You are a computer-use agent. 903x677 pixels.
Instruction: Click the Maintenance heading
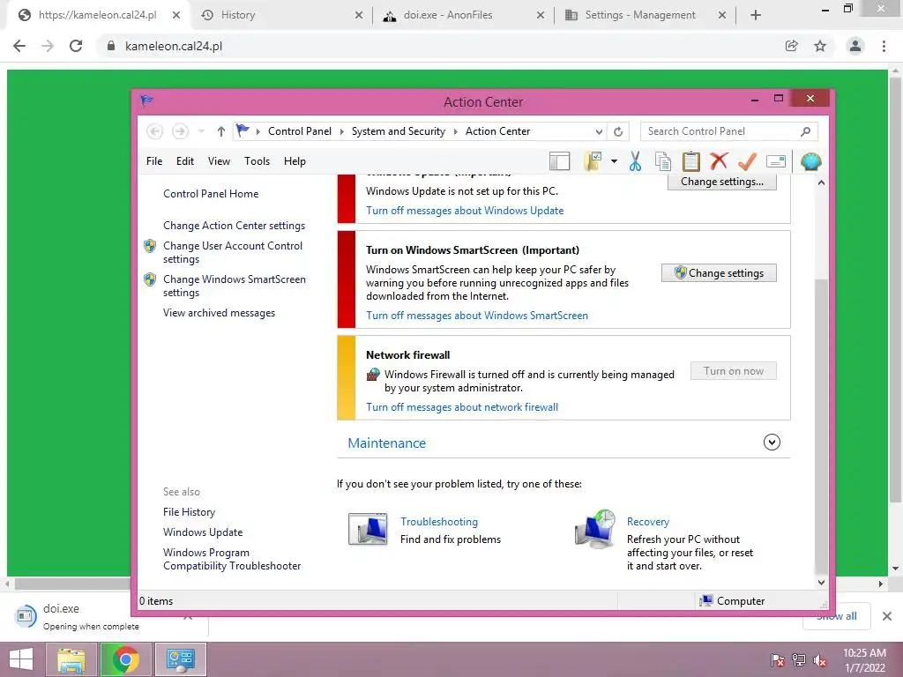click(387, 443)
